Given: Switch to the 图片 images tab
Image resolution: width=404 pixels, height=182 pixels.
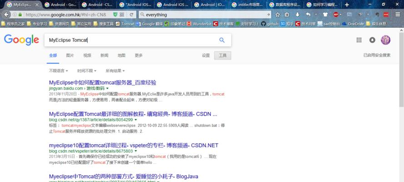Looking at the screenshot, I should point(70,56).
